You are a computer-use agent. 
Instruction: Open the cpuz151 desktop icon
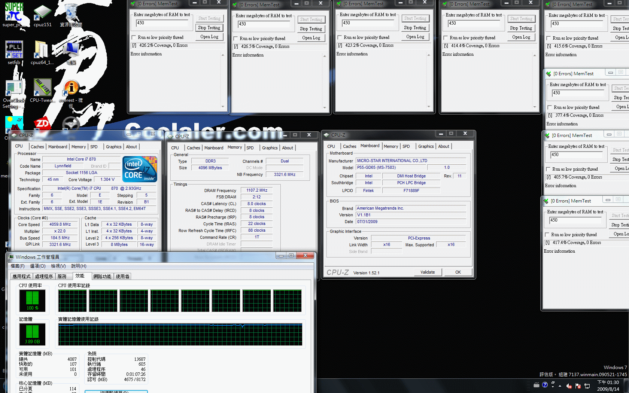42,15
